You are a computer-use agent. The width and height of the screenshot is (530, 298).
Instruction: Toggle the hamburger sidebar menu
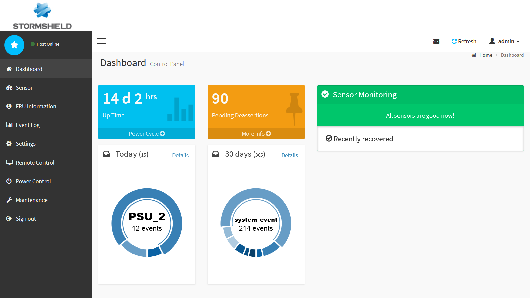pos(101,41)
